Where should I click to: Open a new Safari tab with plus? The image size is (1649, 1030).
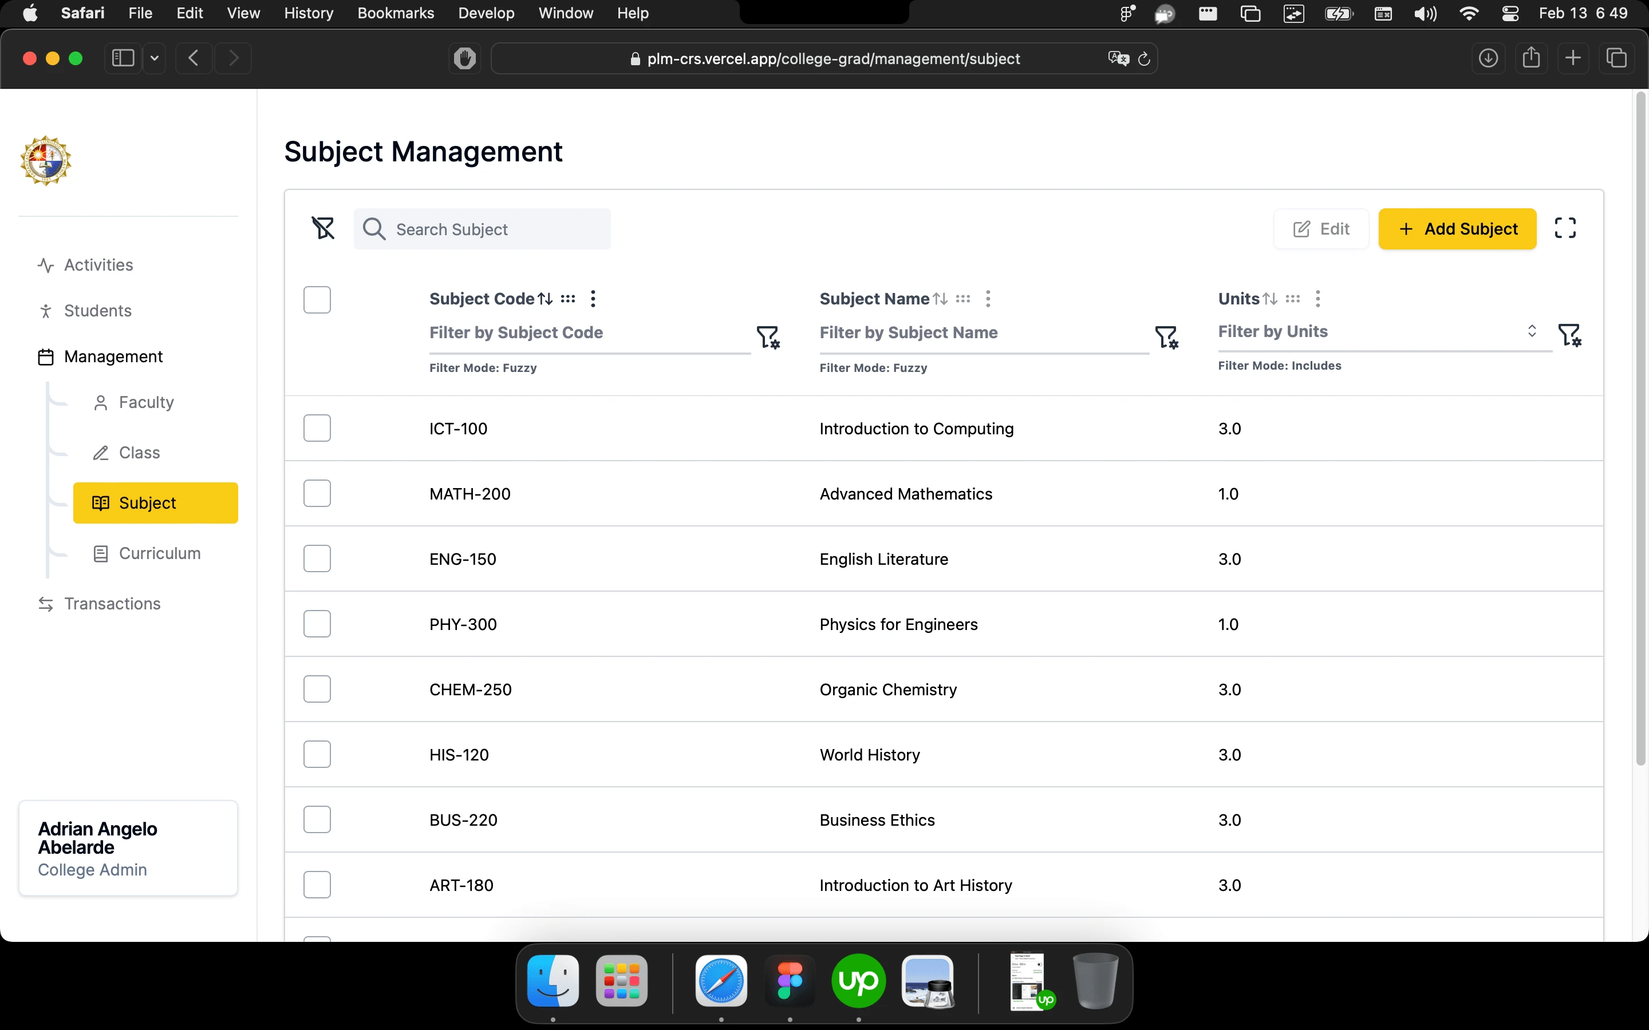click(x=1573, y=58)
